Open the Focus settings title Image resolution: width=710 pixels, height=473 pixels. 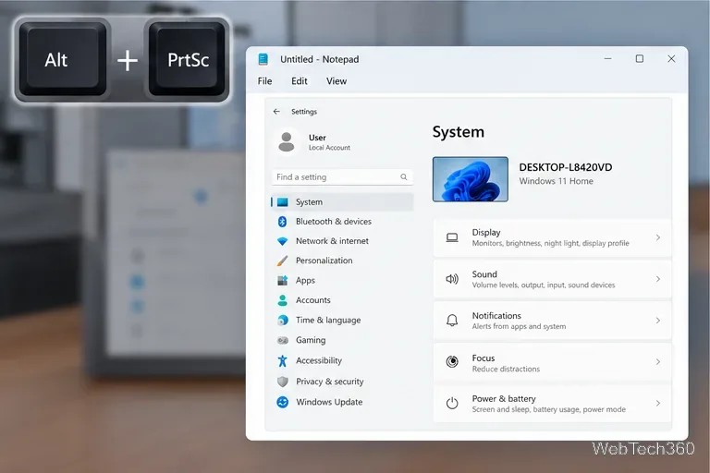click(484, 358)
